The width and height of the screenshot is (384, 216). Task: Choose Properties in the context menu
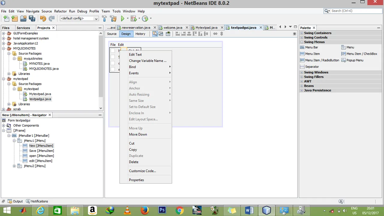145,180
